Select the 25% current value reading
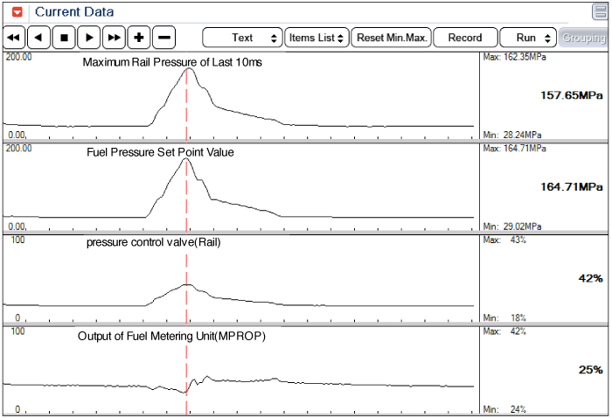The height and width of the screenshot is (418, 612). coord(590,370)
